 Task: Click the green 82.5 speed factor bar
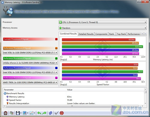click(102, 72)
